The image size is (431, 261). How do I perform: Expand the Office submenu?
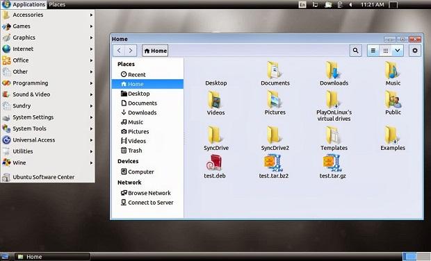pos(47,60)
